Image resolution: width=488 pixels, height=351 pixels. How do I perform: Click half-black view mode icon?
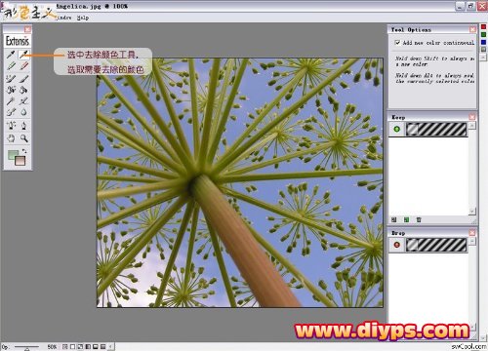[x=88, y=347]
